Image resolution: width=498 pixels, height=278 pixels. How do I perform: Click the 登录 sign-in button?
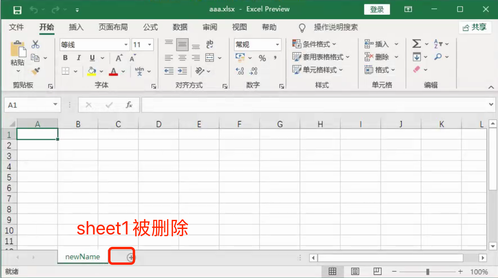click(377, 9)
